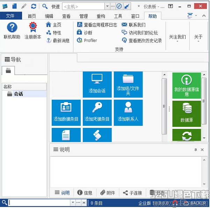This screenshot has width=210, height=208.
Task: Click the ribbon display options window icon
Action: [x=171, y=6]
